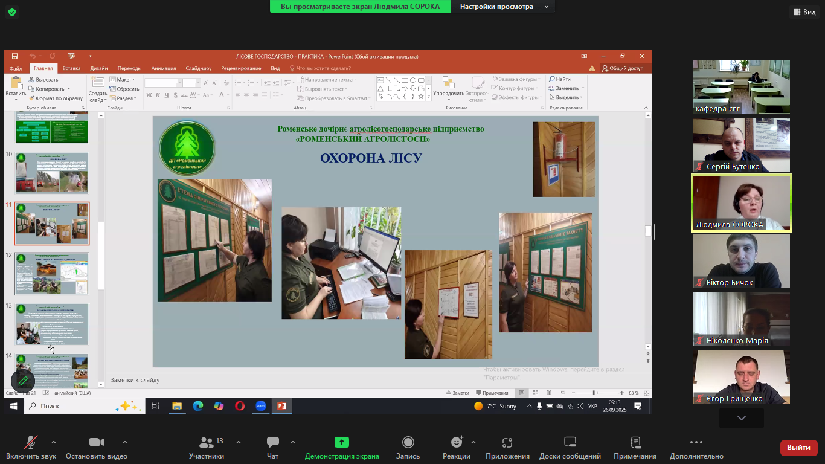This screenshot has width=825, height=464.
Task: Open the Приложения apps icon
Action: click(x=507, y=443)
